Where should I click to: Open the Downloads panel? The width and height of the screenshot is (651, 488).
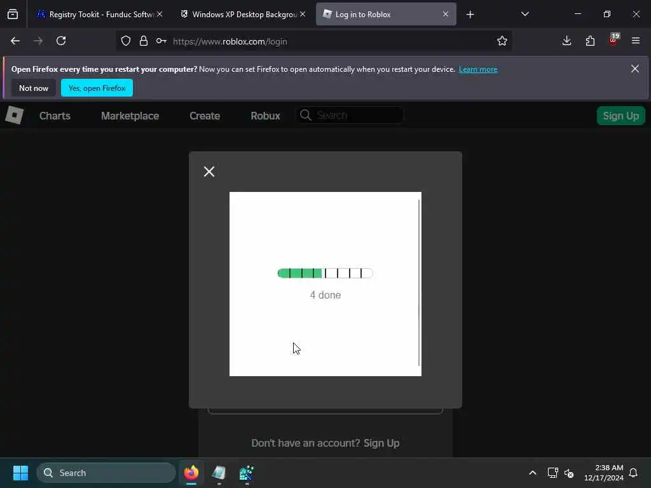coord(566,41)
